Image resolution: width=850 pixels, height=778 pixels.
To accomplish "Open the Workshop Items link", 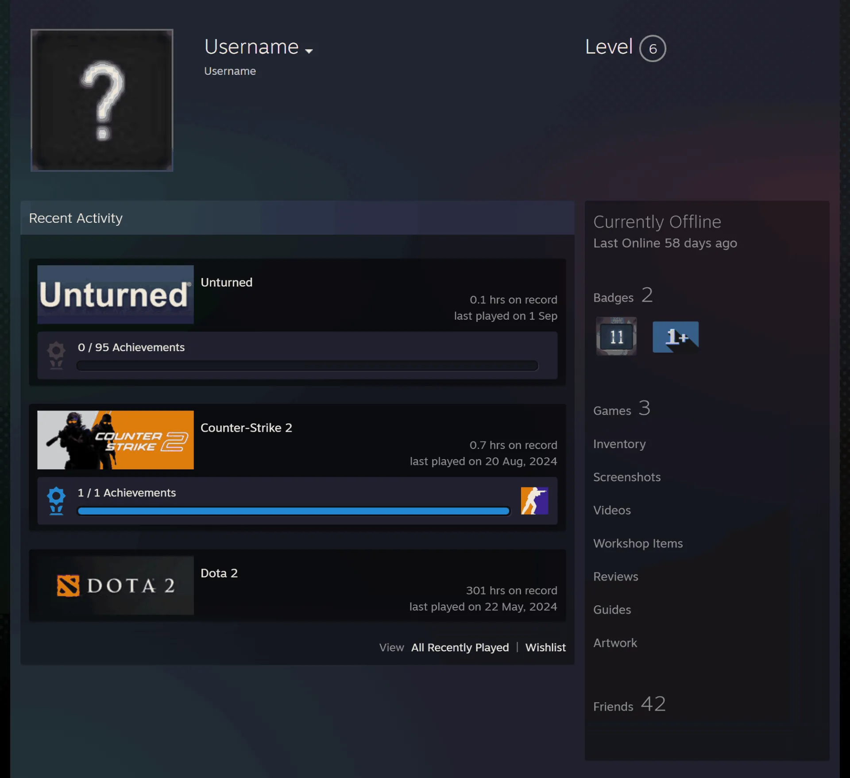I will coord(638,543).
